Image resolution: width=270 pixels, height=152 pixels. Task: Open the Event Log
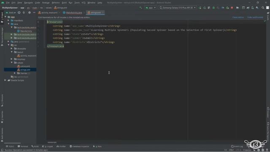pyautogui.click(x=237, y=147)
